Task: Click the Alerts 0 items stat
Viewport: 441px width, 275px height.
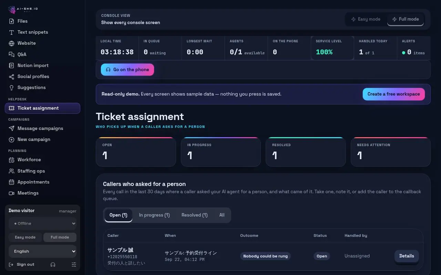Action: (414, 48)
